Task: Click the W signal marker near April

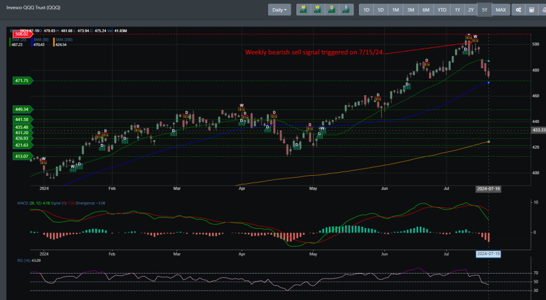Action: [x=241, y=106]
